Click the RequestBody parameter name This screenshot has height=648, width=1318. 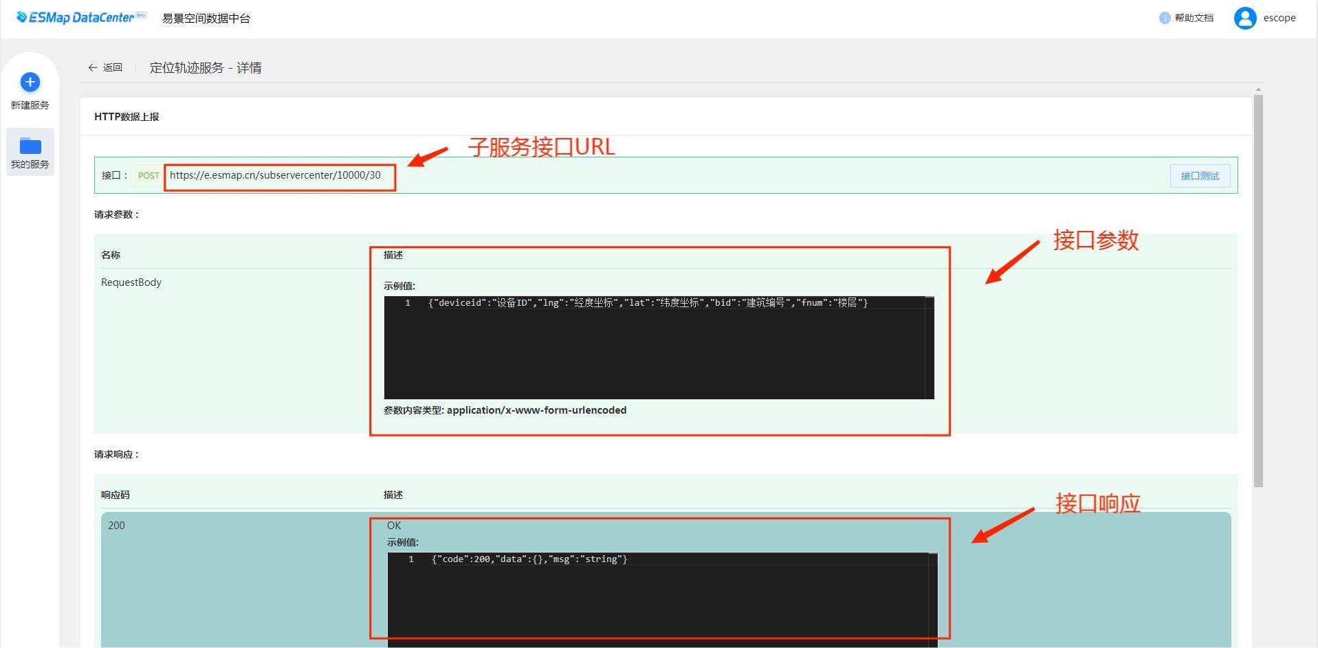coord(131,282)
